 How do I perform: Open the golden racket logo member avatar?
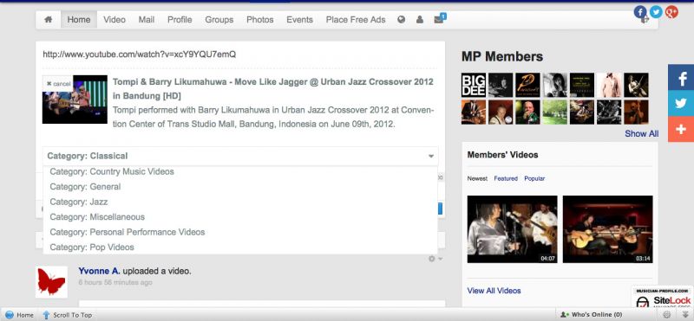[527, 85]
